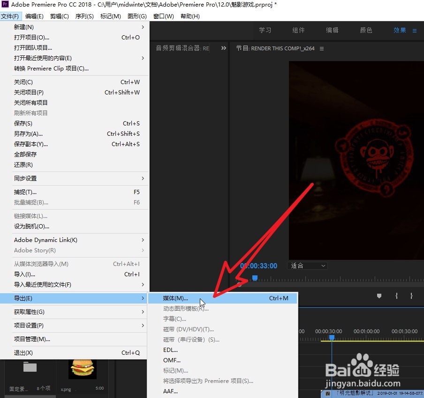
Task: Click the program monitor playhead marker
Action: (255, 278)
